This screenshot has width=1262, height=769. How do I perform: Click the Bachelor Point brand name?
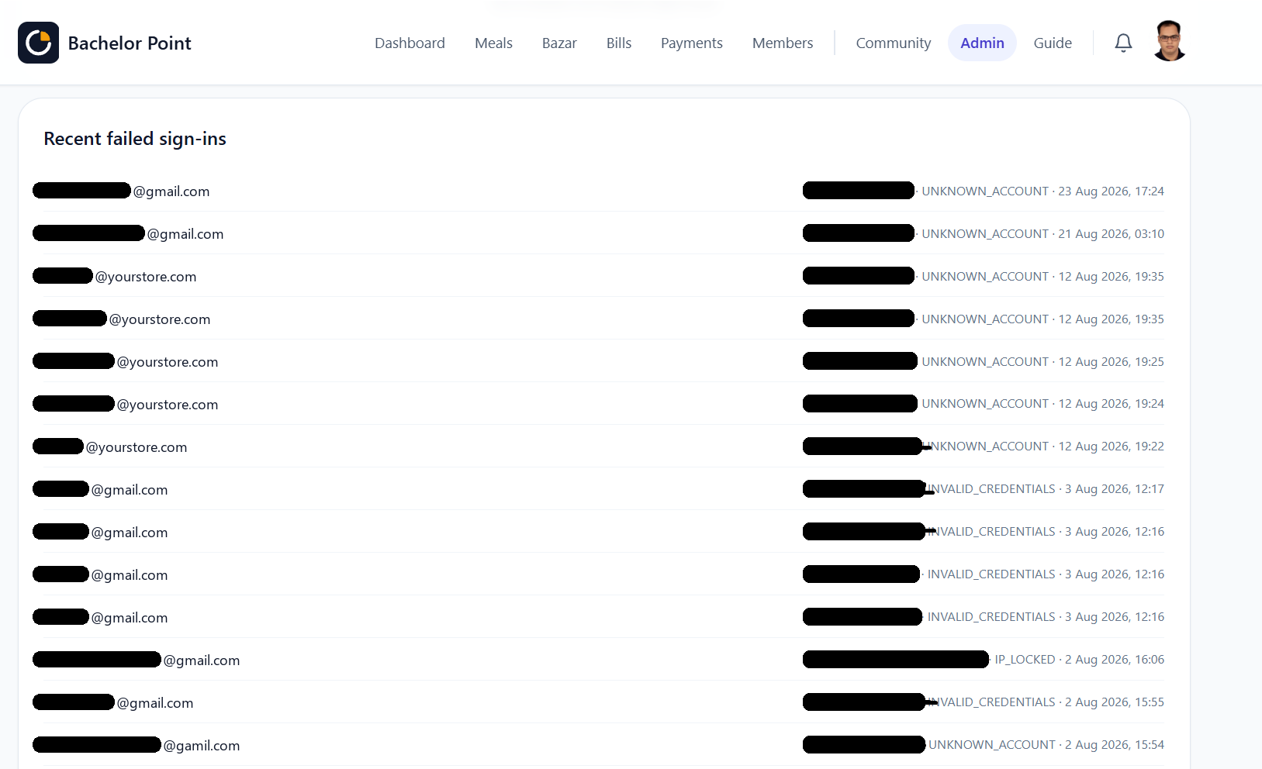click(130, 43)
